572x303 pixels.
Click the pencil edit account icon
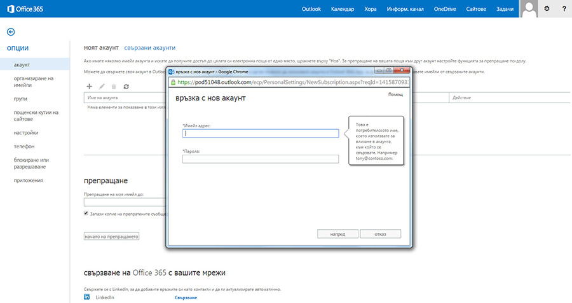[102, 87]
